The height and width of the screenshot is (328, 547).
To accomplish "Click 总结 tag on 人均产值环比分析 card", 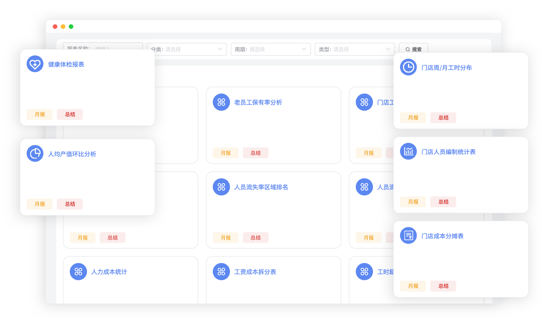I will pos(70,204).
